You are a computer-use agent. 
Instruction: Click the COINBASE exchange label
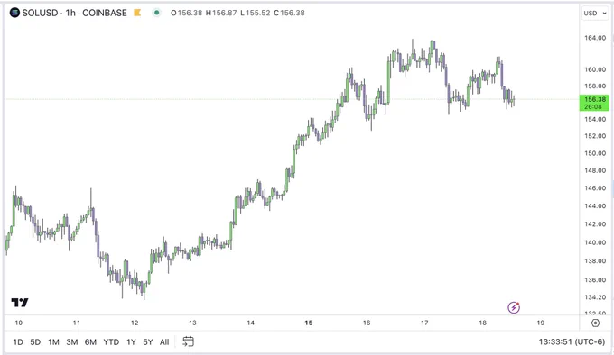105,13
